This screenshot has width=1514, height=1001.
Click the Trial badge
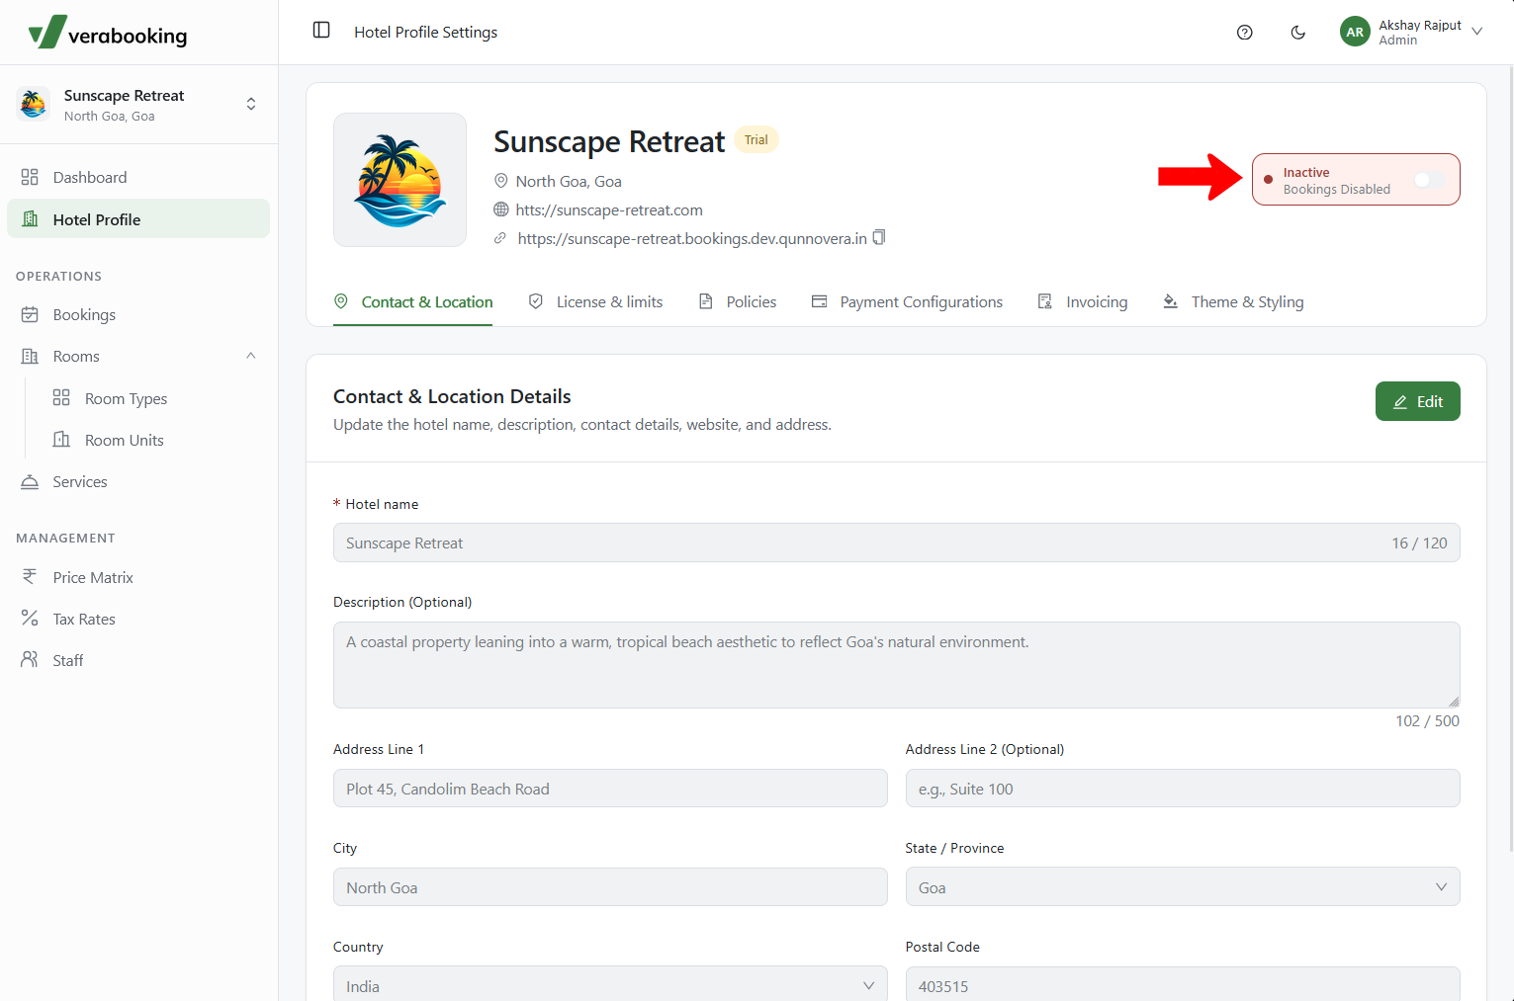point(757,140)
